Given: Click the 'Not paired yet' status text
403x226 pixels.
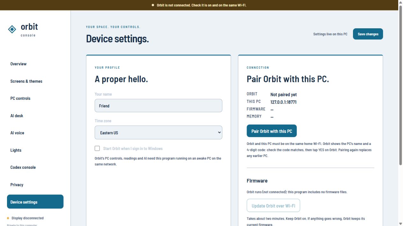Looking at the screenshot, I should point(284,94).
